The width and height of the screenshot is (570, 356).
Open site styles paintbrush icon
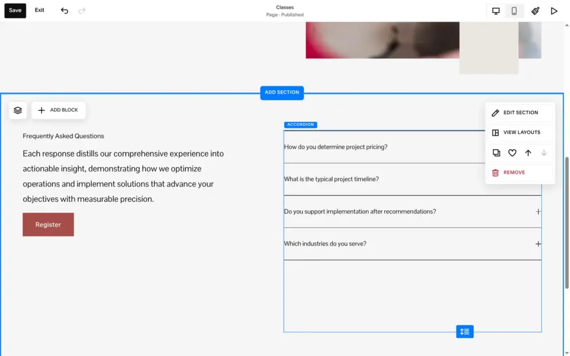point(535,11)
